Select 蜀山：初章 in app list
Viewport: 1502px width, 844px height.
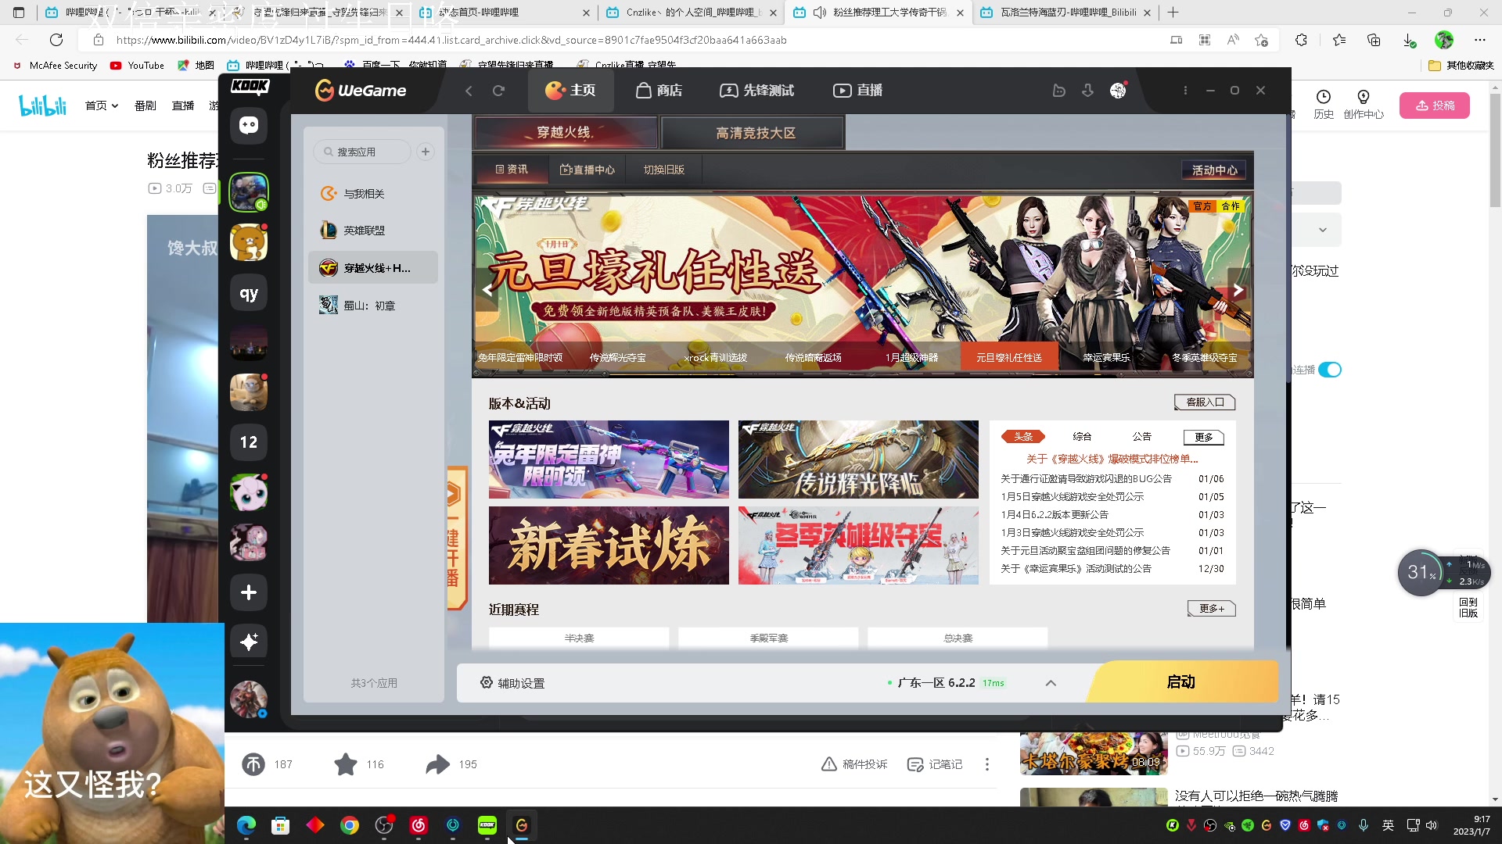pyautogui.click(x=373, y=306)
